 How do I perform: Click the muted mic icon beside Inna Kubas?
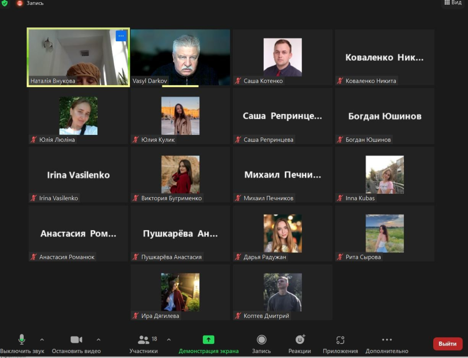click(340, 198)
